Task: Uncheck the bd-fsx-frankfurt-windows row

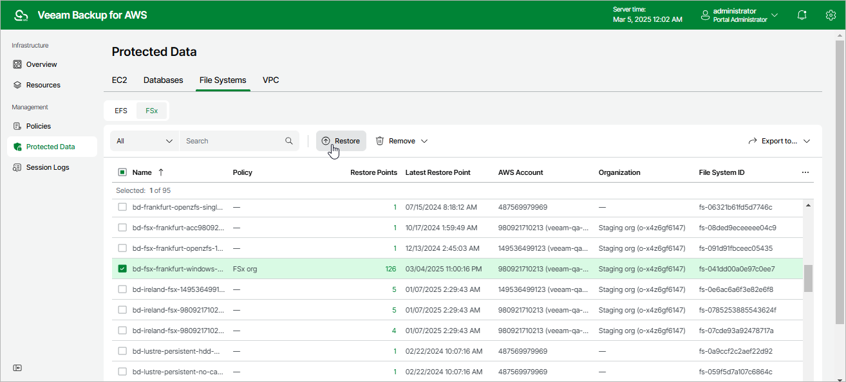Action: point(122,268)
